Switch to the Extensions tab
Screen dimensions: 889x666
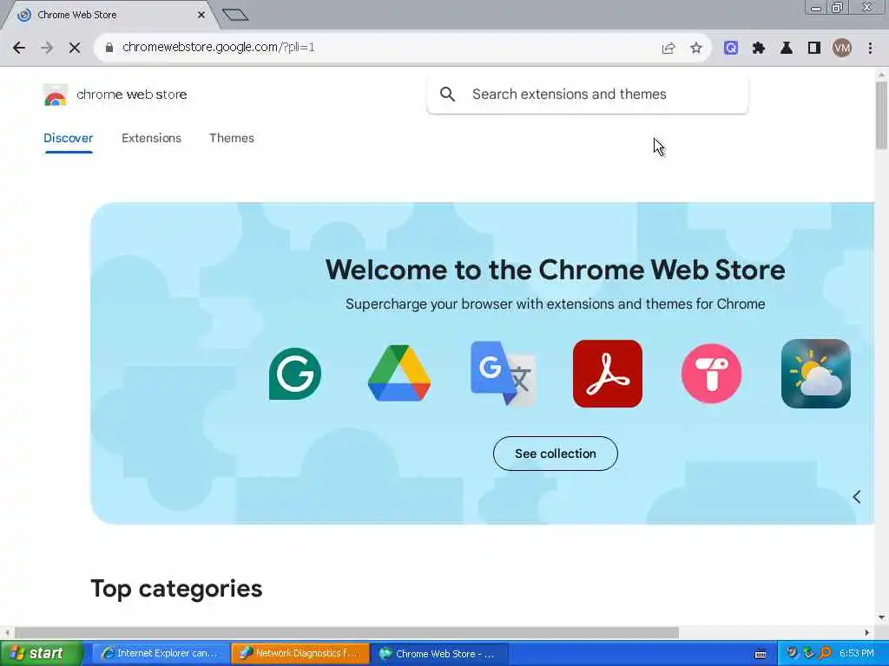pyautogui.click(x=151, y=138)
